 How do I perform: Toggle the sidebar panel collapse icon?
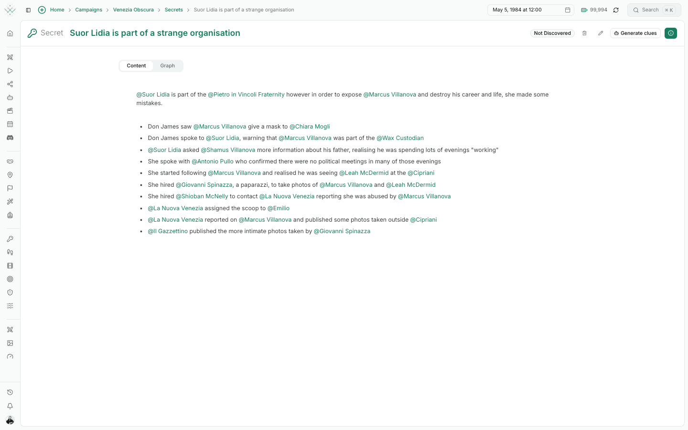click(x=28, y=10)
